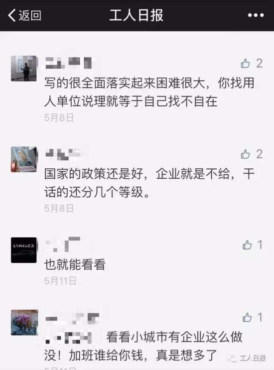Select the comment text 也就能看看

(75, 264)
